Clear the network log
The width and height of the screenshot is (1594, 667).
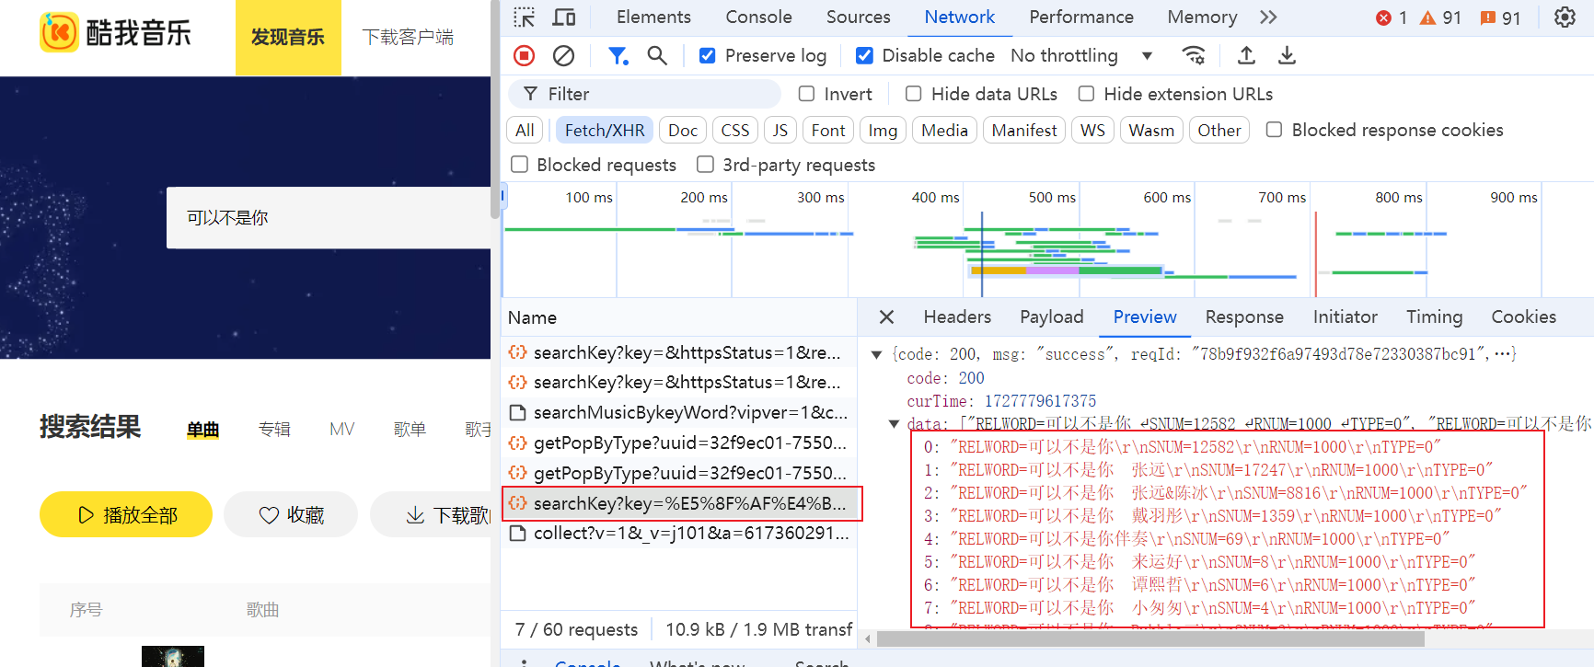click(563, 56)
